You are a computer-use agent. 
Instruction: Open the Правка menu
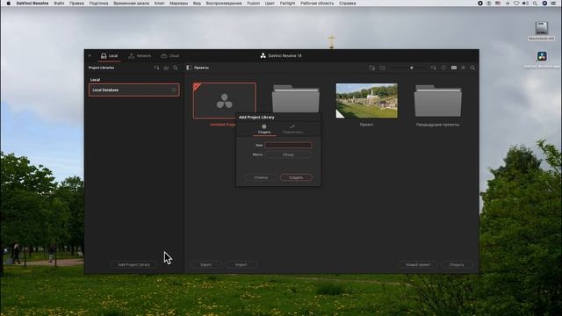pyautogui.click(x=76, y=4)
